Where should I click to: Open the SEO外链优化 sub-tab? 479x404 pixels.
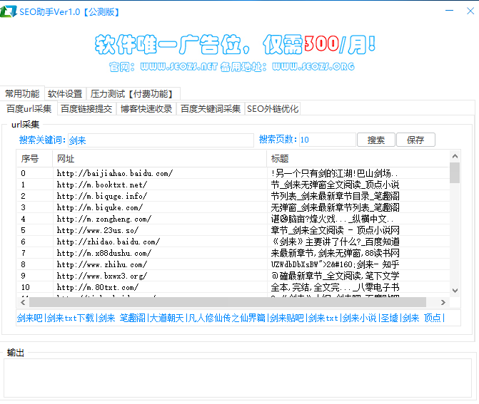pos(273,108)
